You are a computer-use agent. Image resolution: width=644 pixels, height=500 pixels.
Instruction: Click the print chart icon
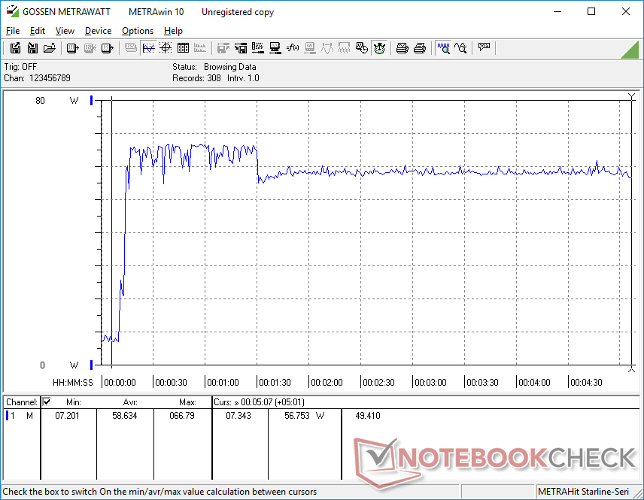[402, 48]
